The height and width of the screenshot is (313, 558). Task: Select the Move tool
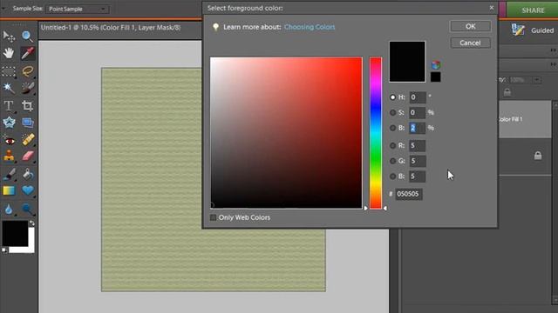9,36
